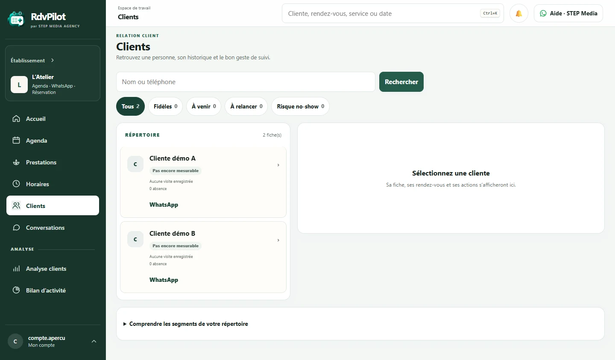Click the C avatar of Cliente démo B
The width and height of the screenshot is (615, 360).
(x=135, y=239)
